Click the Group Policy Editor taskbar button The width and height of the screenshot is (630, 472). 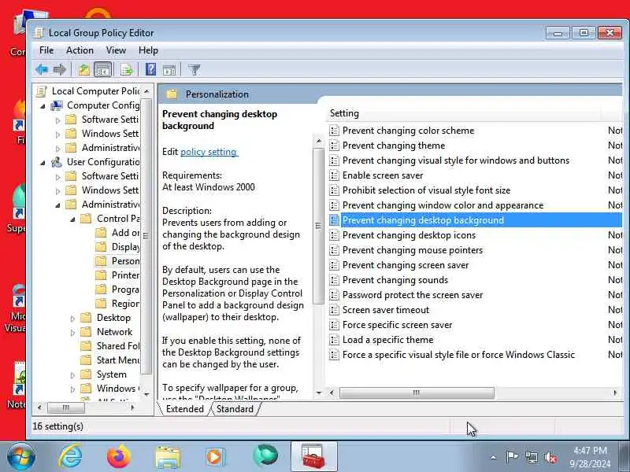[313, 457]
